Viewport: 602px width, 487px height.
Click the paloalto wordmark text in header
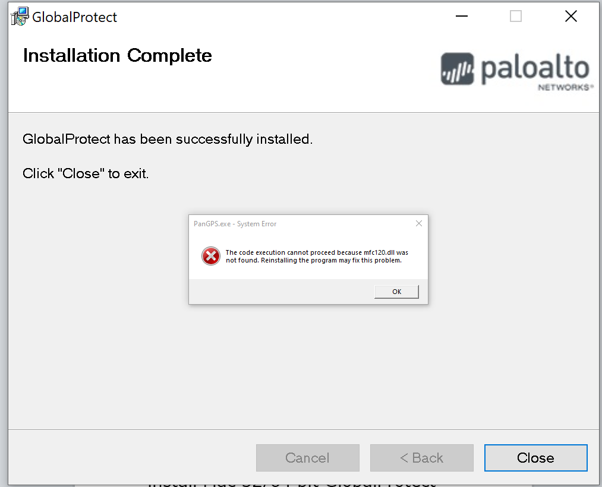[x=535, y=69]
